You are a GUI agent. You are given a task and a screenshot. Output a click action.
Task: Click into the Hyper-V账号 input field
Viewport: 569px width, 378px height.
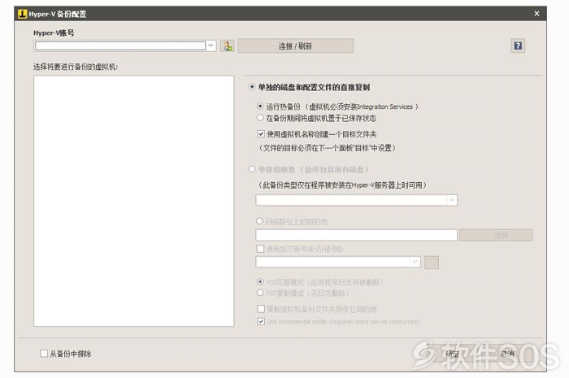(120, 46)
